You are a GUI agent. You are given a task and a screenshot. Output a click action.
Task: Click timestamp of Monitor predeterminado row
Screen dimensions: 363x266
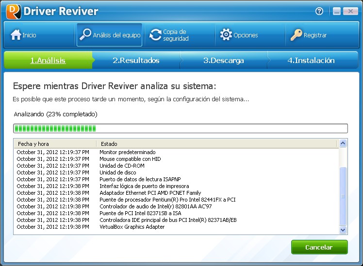tap(53, 152)
